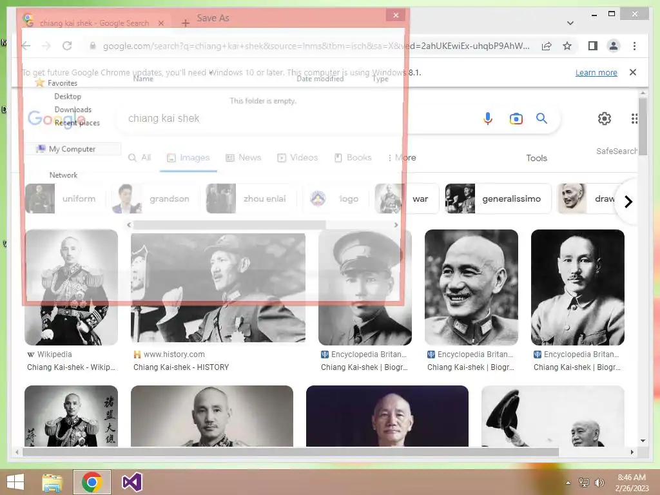
Task: Switch to the Videos tab
Action: tap(297, 158)
